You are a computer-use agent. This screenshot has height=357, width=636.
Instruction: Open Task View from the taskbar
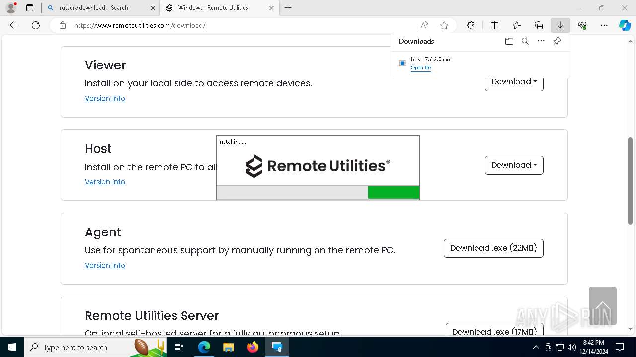[x=179, y=347]
